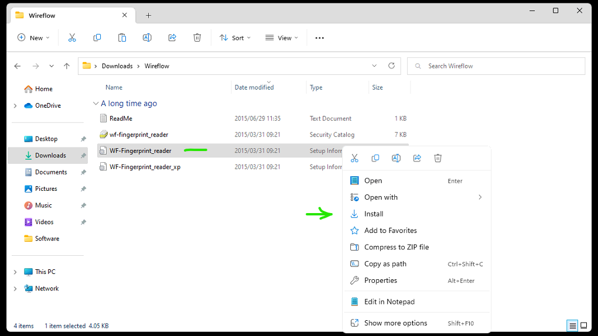The height and width of the screenshot is (336, 598).
Task: Expand address bar history dropdown
Action: 374,66
